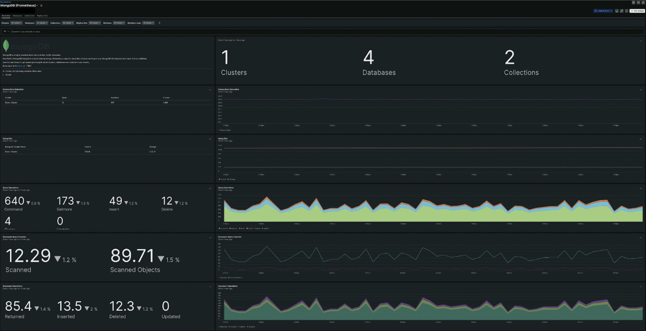Viewport: 646px width, 331px height.
Task: Click the copy permalink icon at top right
Action: (643, 2)
